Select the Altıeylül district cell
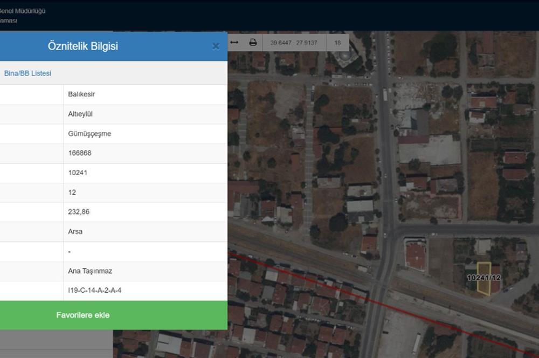Screen dimensions: 539x358 [x=81, y=114]
